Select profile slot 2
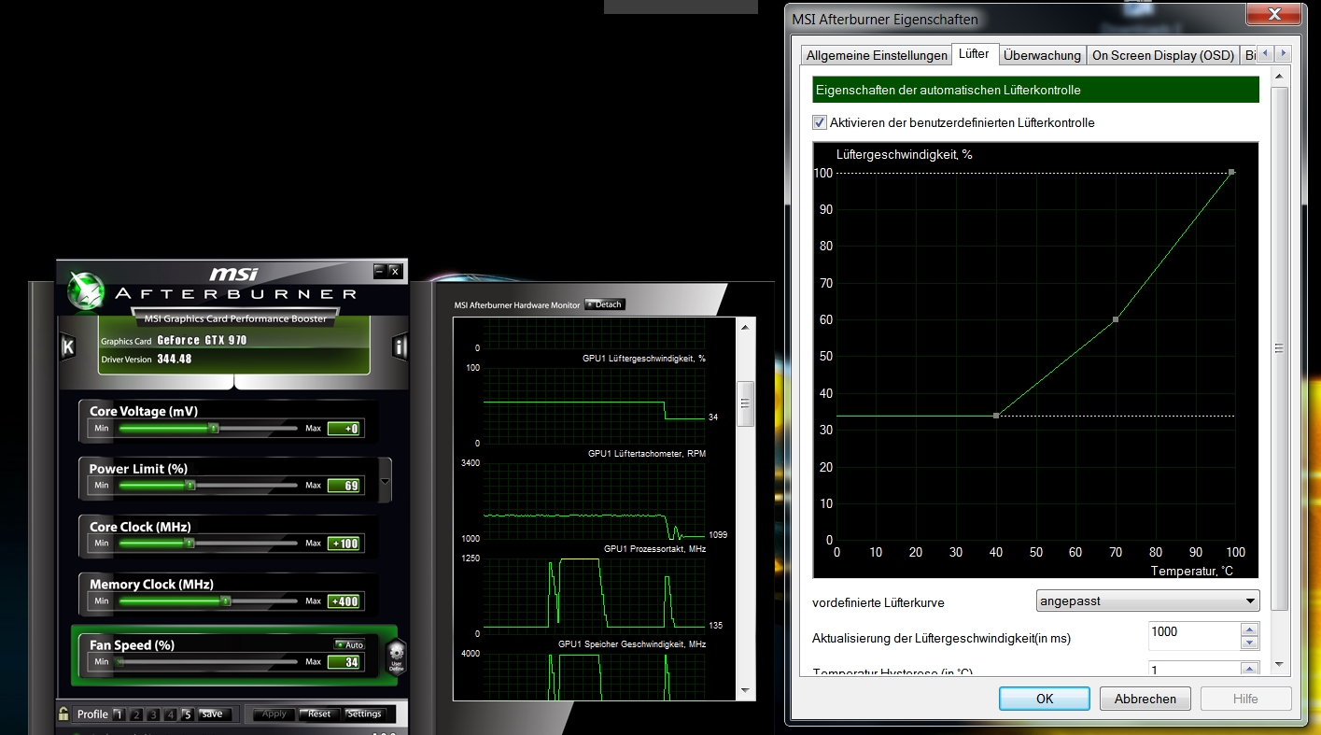The image size is (1321, 735). coord(136,714)
